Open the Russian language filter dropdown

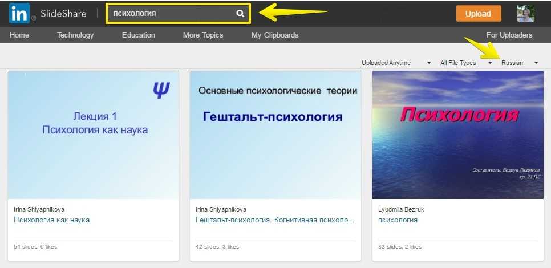tap(519, 63)
